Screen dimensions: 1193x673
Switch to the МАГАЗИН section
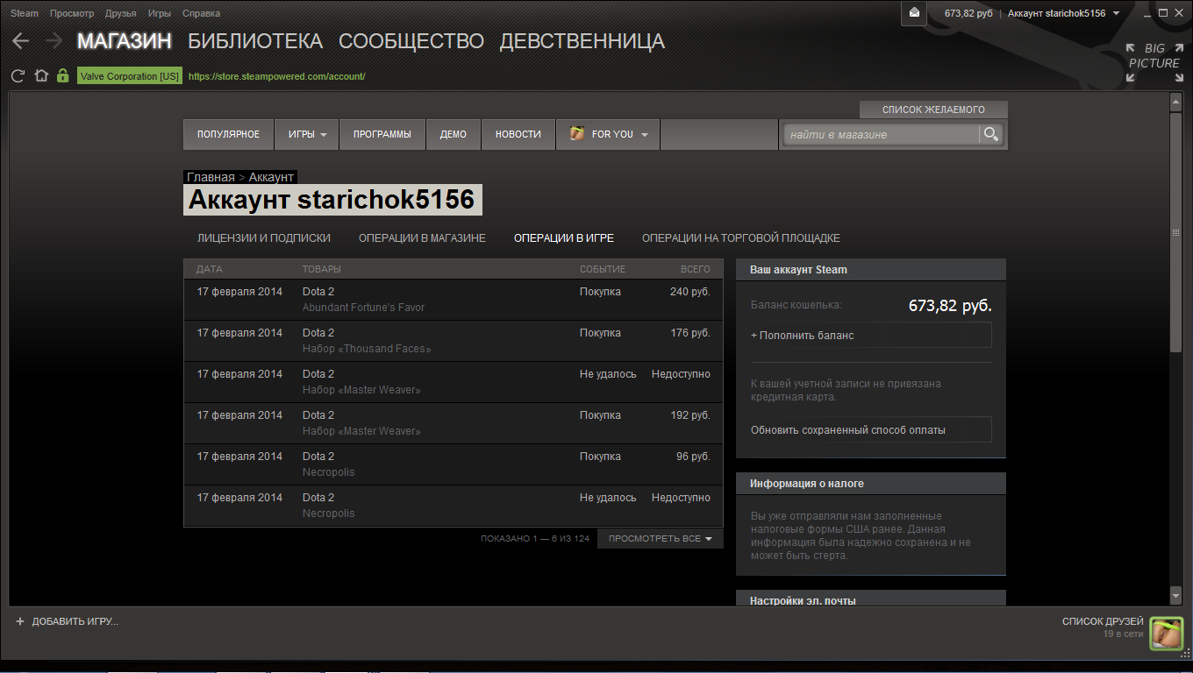(x=125, y=41)
